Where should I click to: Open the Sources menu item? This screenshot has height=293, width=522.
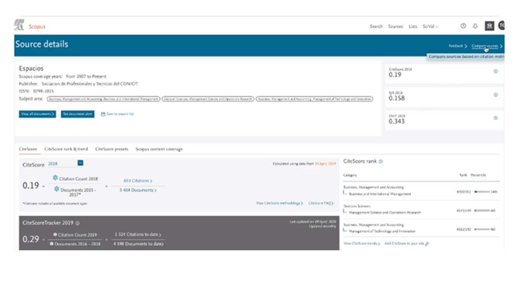[395, 26]
